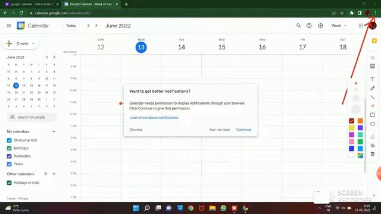Show previous month in mini calendar
Image resolution: width=381 pixels, height=214 pixels.
tap(46, 57)
